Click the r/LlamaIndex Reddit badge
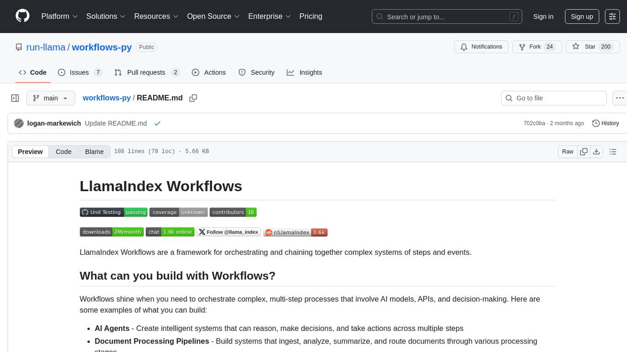The image size is (627, 352). coord(295,232)
